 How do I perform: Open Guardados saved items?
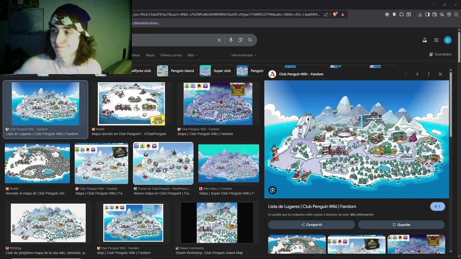pyautogui.click(x=440, y=54)
